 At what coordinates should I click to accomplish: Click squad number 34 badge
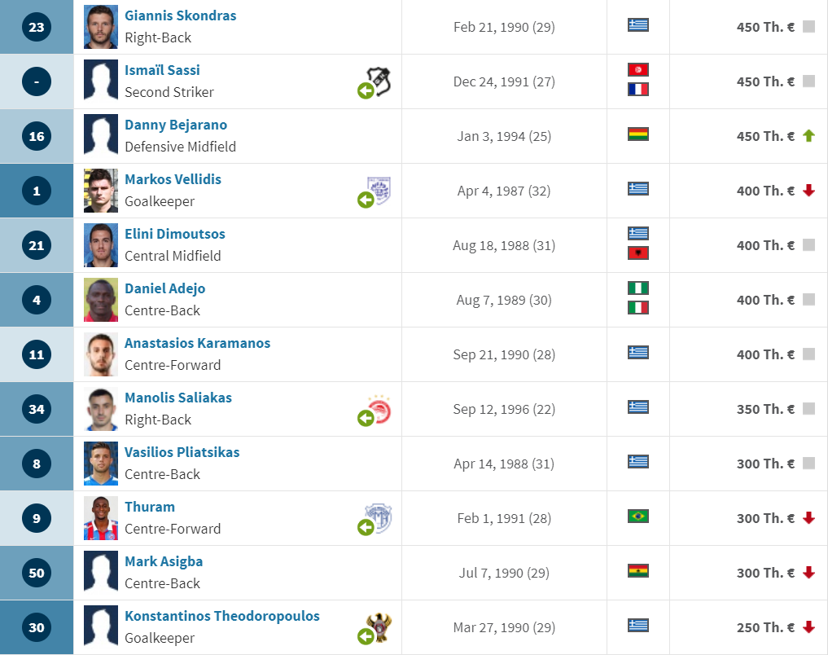(x=37, y=409)
